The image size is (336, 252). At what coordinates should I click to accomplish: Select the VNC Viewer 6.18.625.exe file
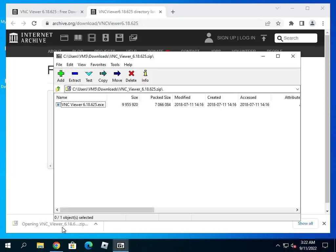coord(83,105)
